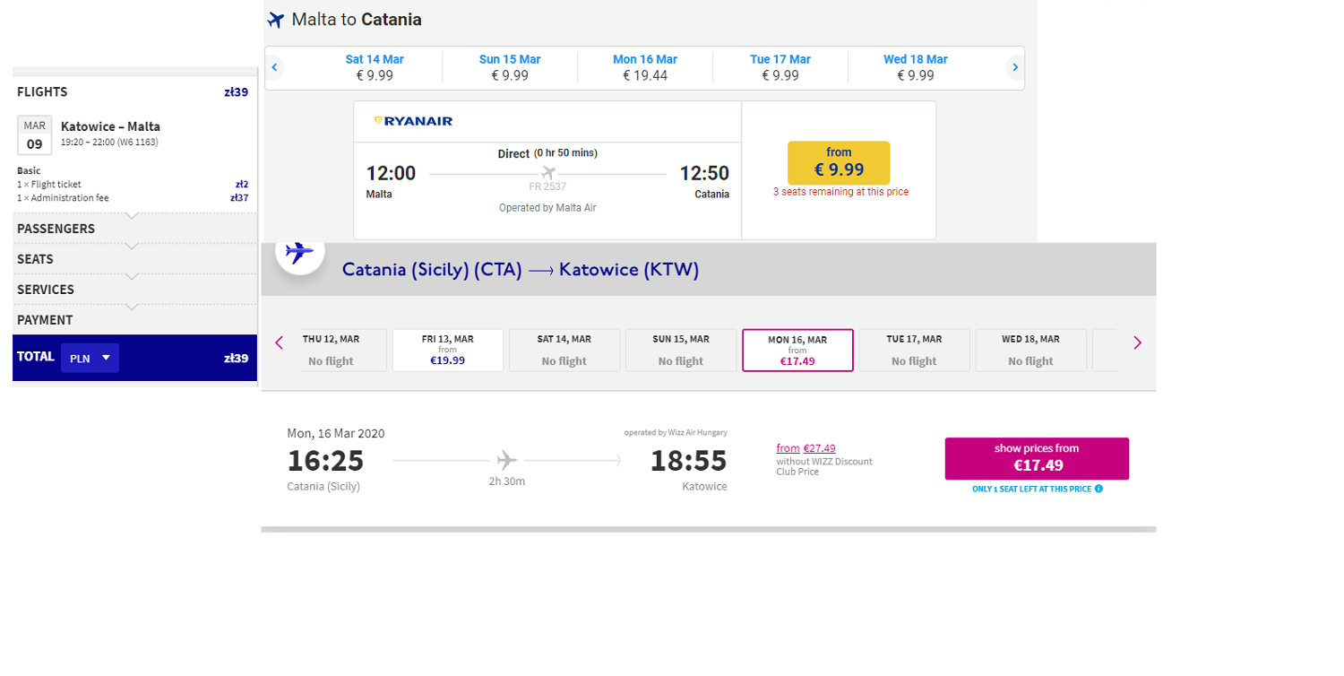Open the Payment section
1344x676 pixels.
click(x=134, y=320)
